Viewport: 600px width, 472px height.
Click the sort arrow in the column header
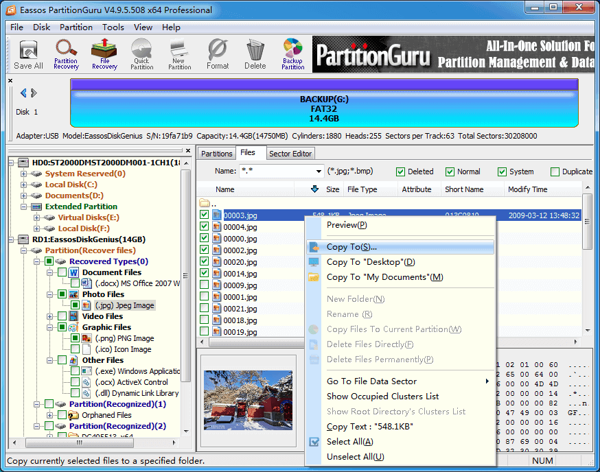coord(314,189)
